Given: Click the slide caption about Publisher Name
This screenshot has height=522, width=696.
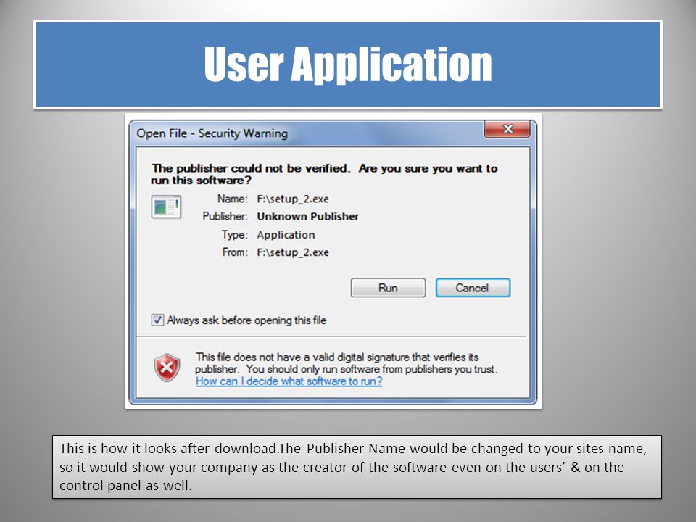Looking at the screenshot, I should click(x=357, y=467).
